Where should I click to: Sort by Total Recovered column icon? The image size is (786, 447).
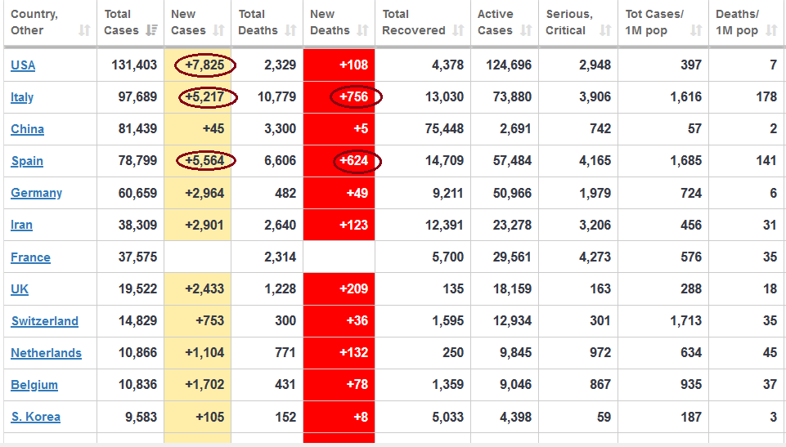[458, 30]
